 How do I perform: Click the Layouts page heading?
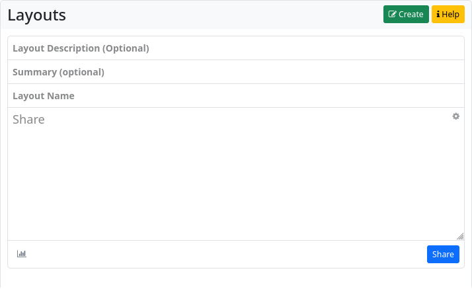click(37, 15)
